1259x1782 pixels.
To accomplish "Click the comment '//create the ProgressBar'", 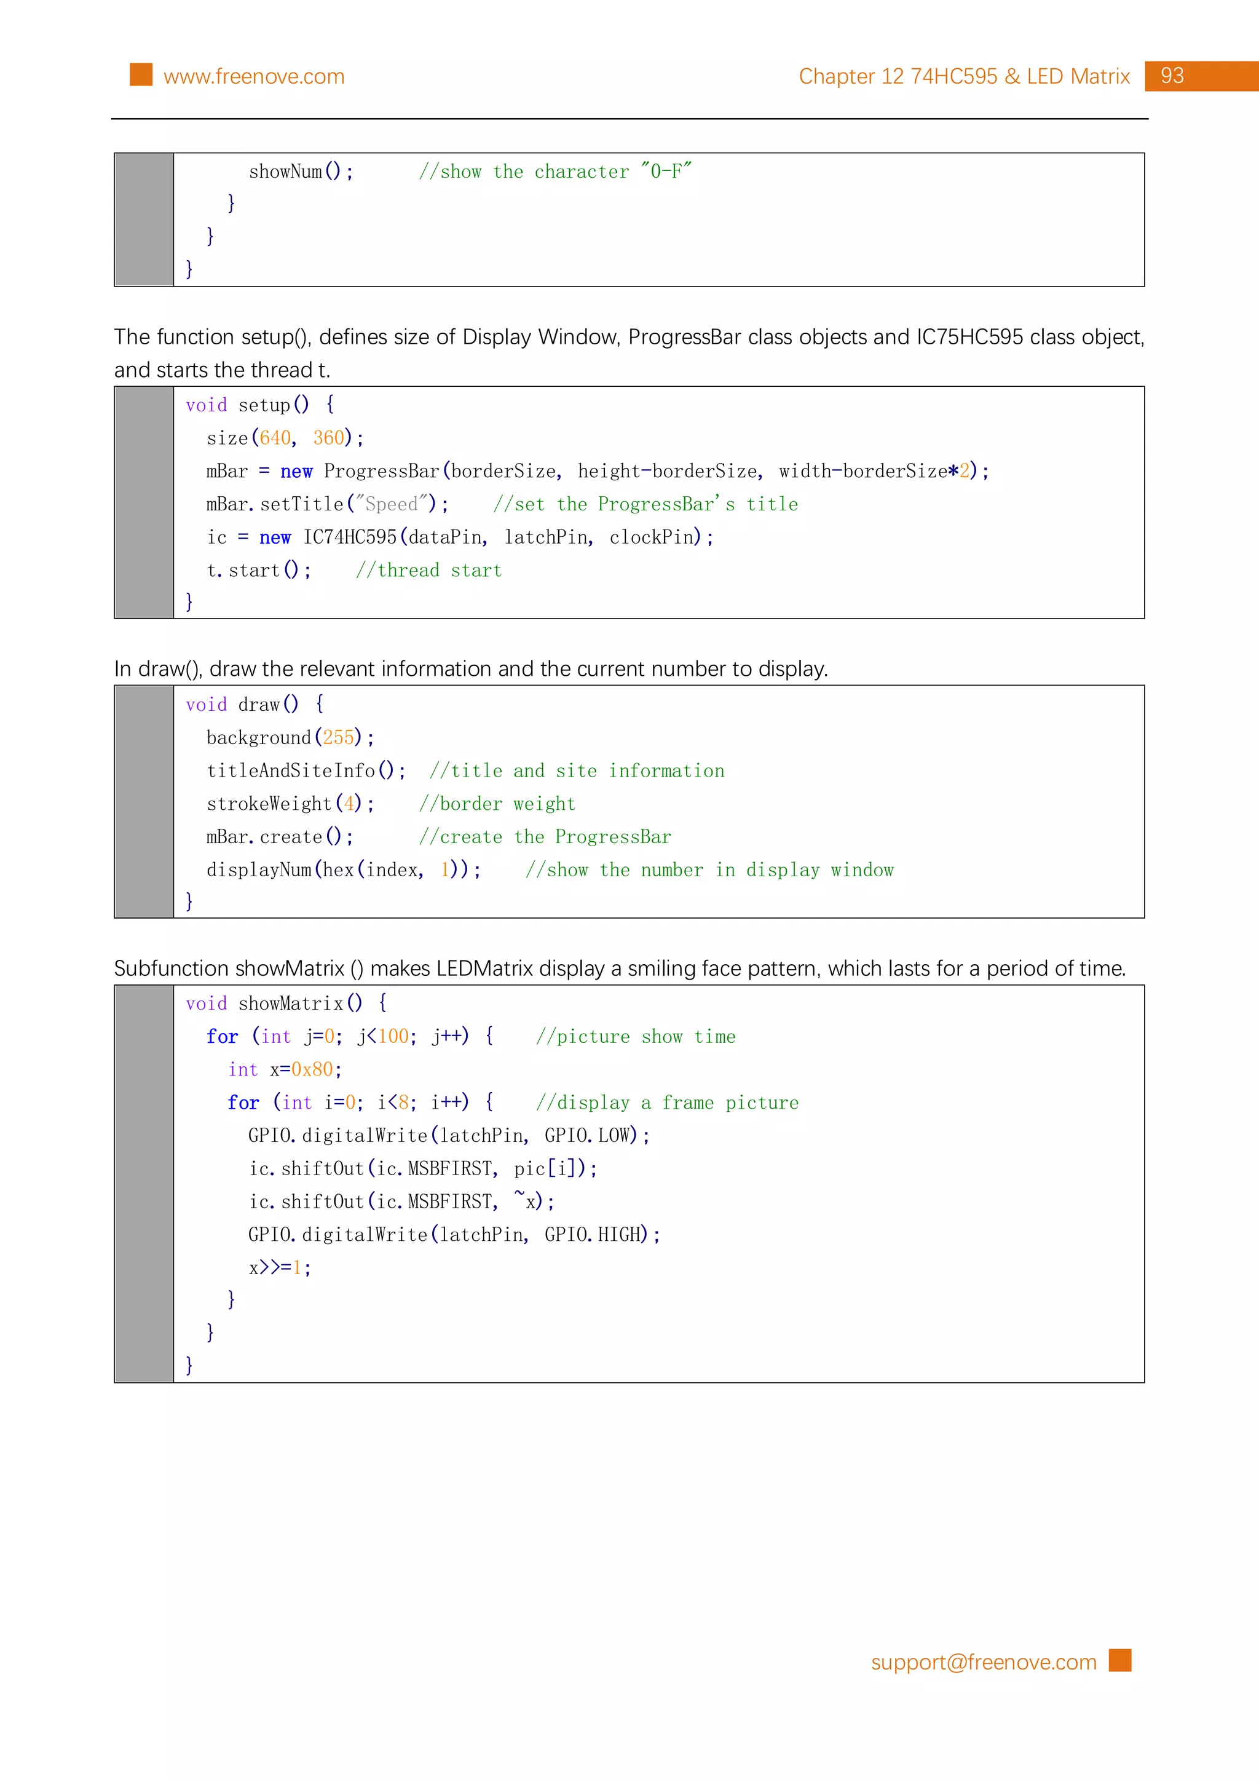I will [545, 837].
